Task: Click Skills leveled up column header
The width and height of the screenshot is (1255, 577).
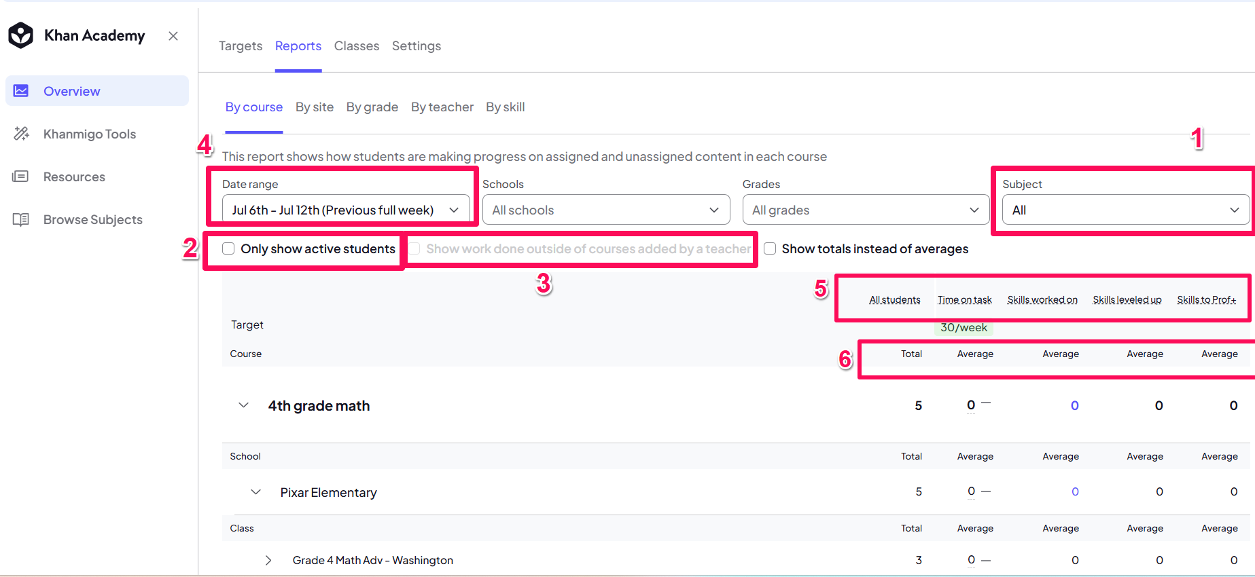Action: [x=1127, y=299]
